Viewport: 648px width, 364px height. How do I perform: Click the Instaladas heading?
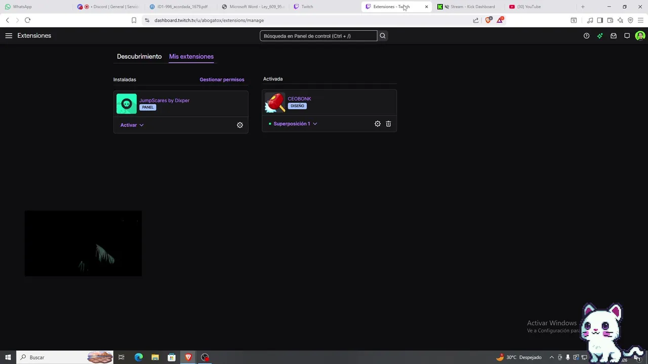click(x=125, y=79)
